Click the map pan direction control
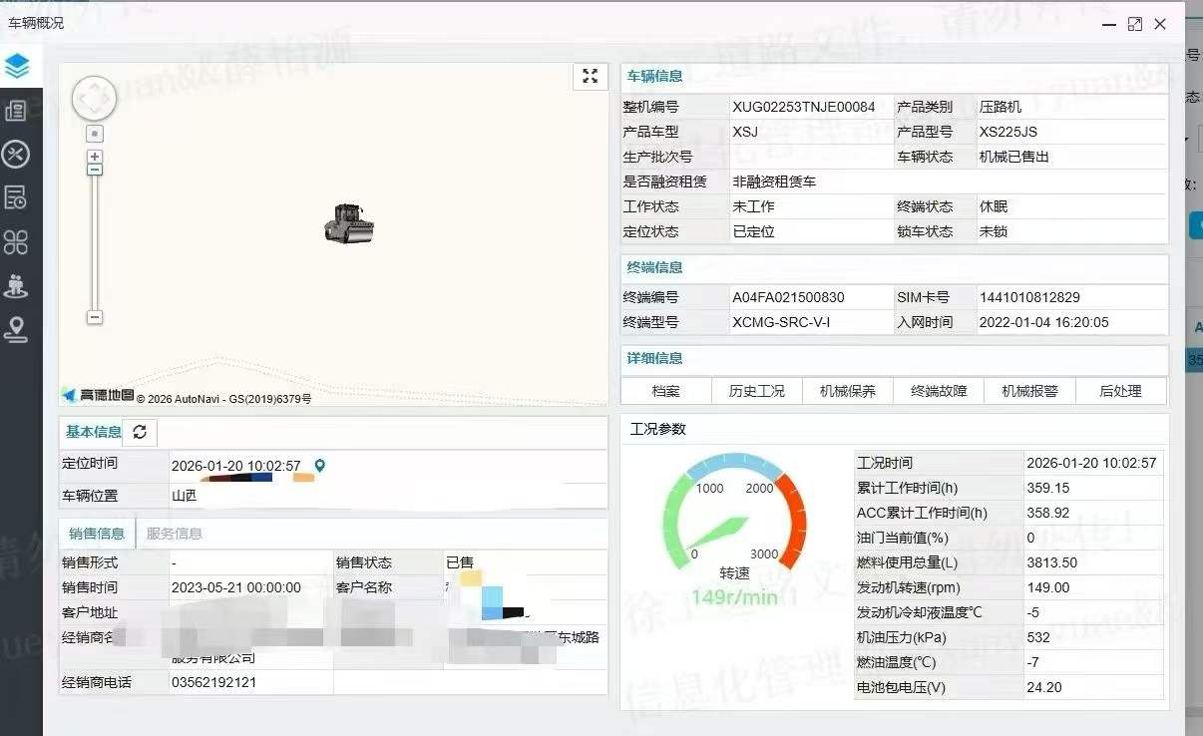The height and width of the screenshot is (736, 1203). coord(94,98)
